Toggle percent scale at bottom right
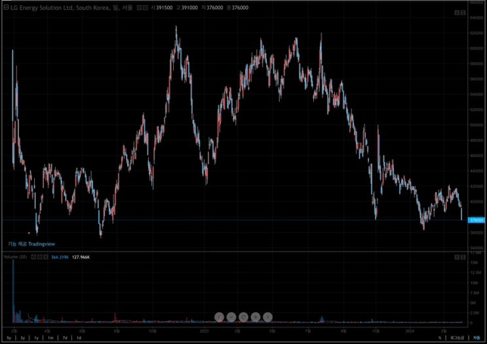The height and width of the screenshot is (344, 487). click(440, 337)
